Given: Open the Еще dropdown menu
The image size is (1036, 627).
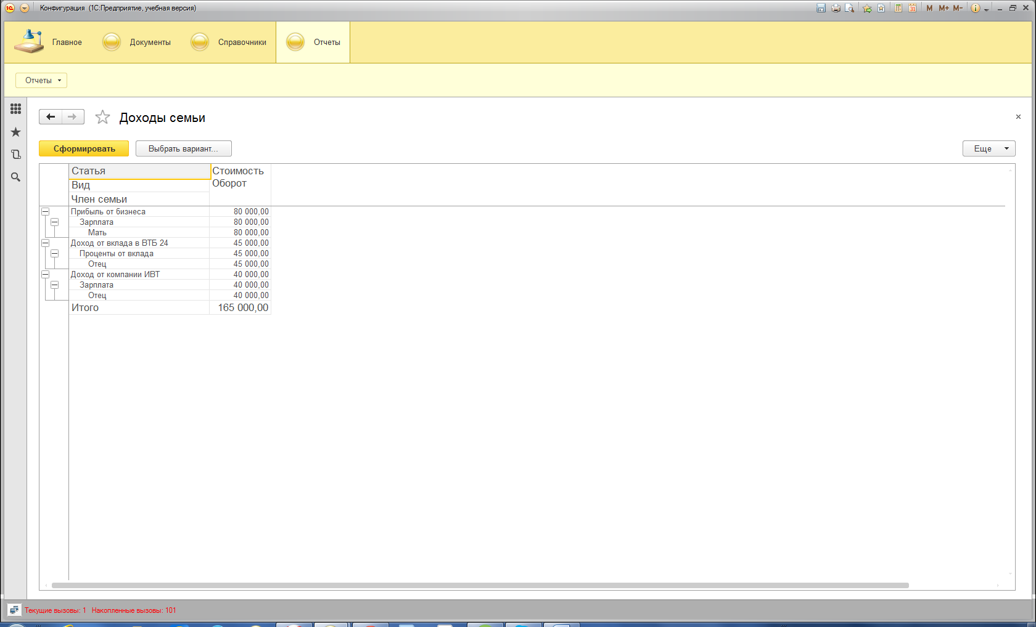Looking at the screenshot, I should pyautogui.click(x=988, y=148).
